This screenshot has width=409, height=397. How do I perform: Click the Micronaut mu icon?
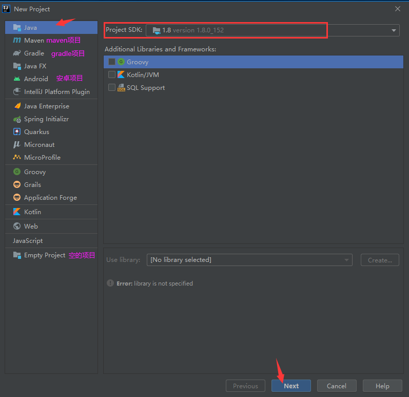pyautogui.click(x=17, y=144)
